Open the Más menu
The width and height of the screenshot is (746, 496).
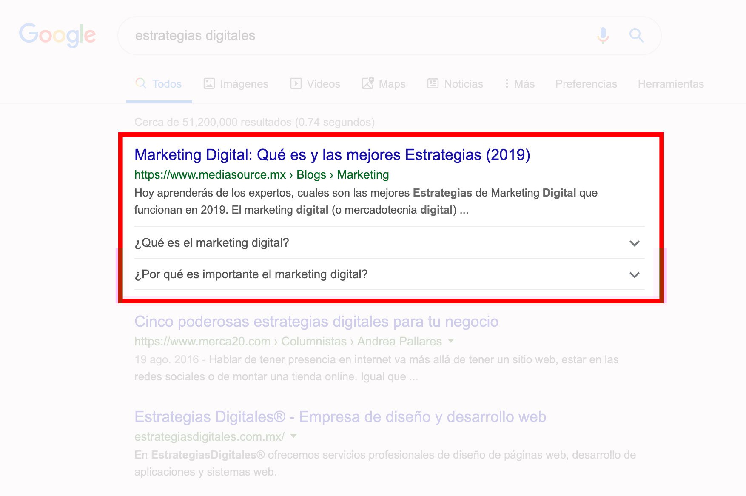coord(519,84)
